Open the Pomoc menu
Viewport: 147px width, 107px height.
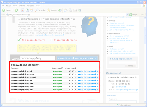coord(38,6)
